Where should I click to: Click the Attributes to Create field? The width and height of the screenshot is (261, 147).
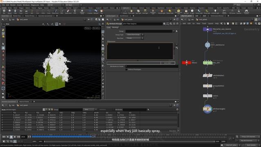click(152, 66)
